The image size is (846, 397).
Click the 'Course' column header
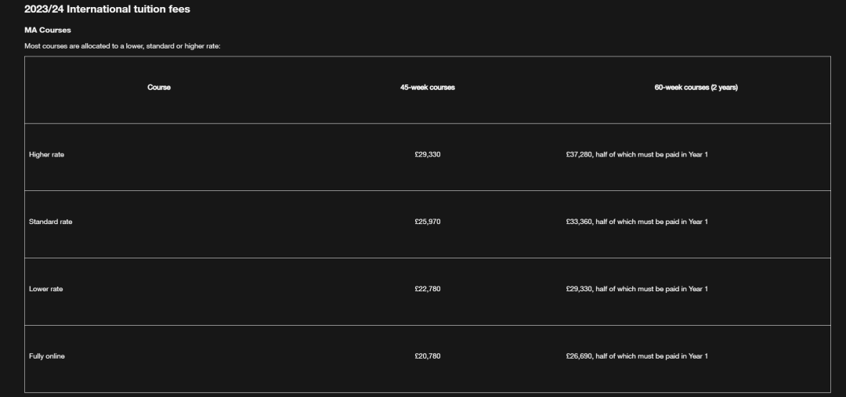159,88
